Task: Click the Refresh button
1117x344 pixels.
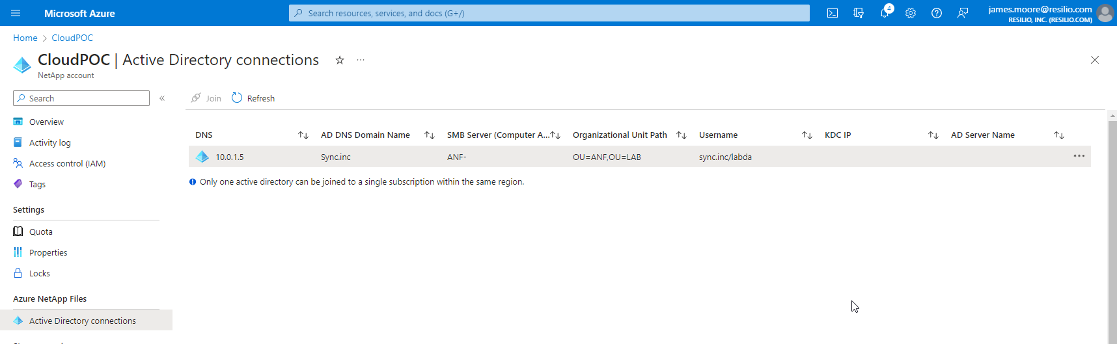Action: click(x=253, y=98)
